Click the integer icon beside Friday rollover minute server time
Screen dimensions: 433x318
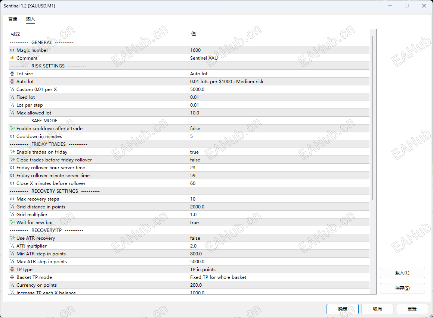click(x=12, y=175)
